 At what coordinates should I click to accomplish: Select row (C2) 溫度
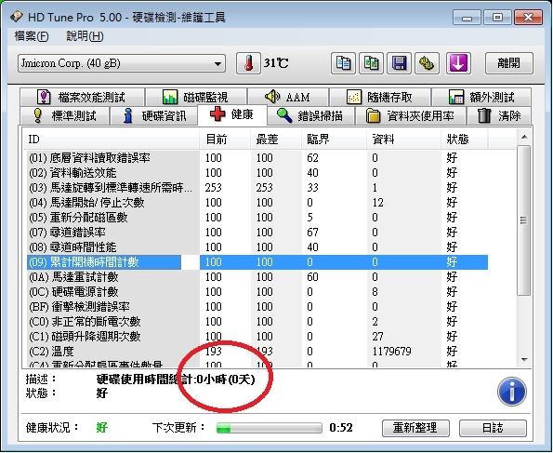click(x=257, y=352)
